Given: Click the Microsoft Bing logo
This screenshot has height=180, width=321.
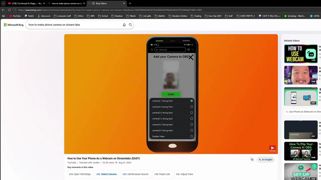Looking at the screenshot, I should coord(14,25).
